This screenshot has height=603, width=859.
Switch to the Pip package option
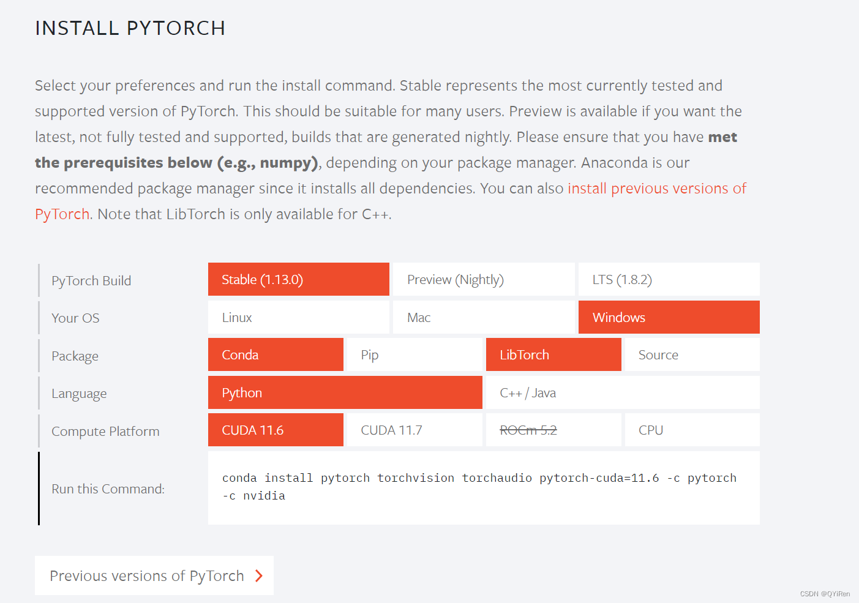tap(414, 354)
